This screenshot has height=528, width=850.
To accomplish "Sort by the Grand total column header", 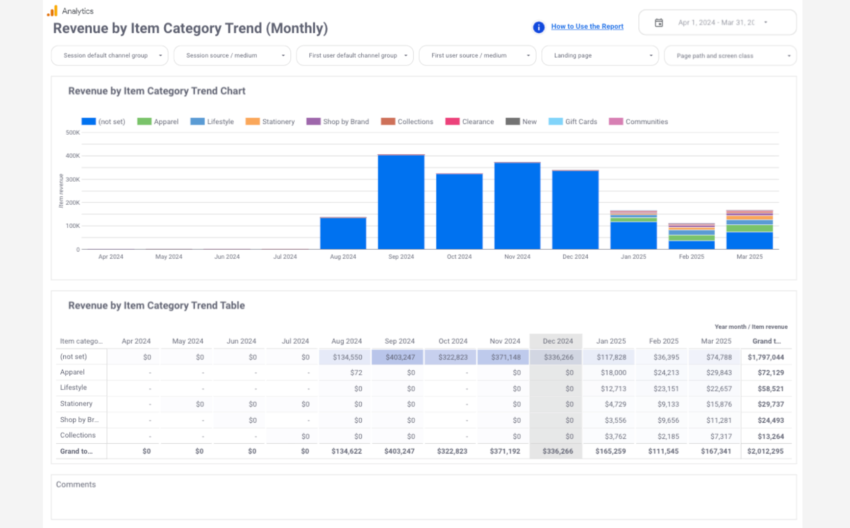I will (x=766, y=341).
